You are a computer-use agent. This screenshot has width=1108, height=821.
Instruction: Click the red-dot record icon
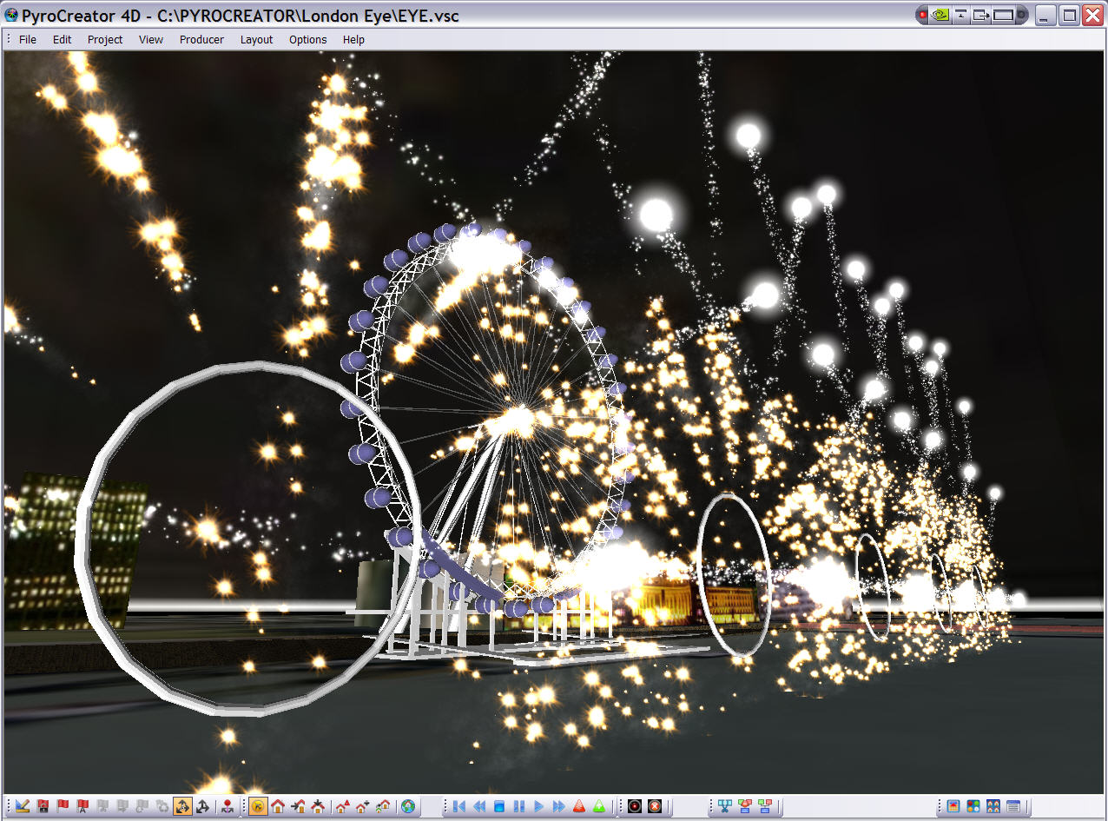coord(635,806)
